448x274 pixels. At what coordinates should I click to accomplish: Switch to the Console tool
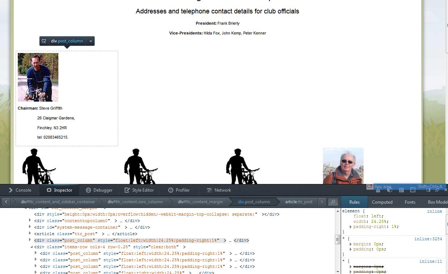click(20, 190)
